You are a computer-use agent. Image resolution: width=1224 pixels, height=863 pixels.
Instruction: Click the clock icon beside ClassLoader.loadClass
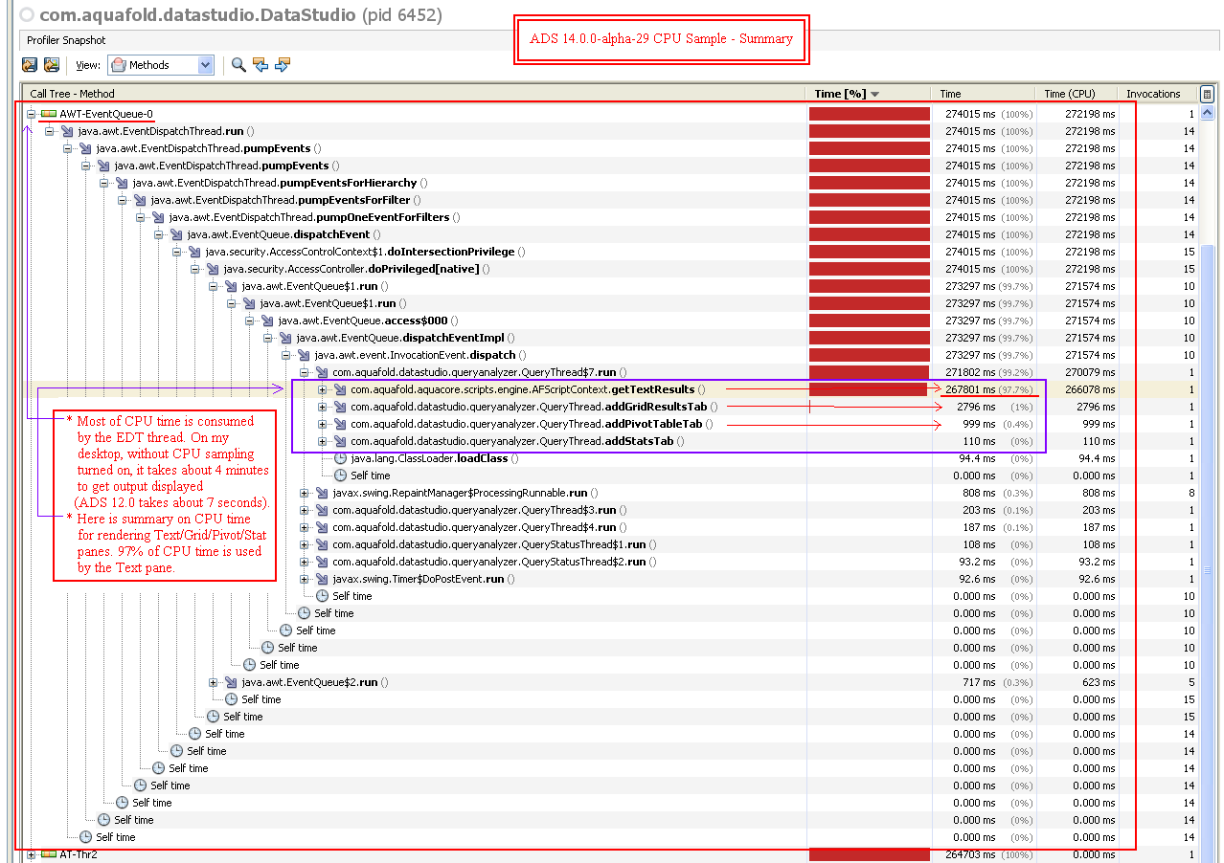341,458
